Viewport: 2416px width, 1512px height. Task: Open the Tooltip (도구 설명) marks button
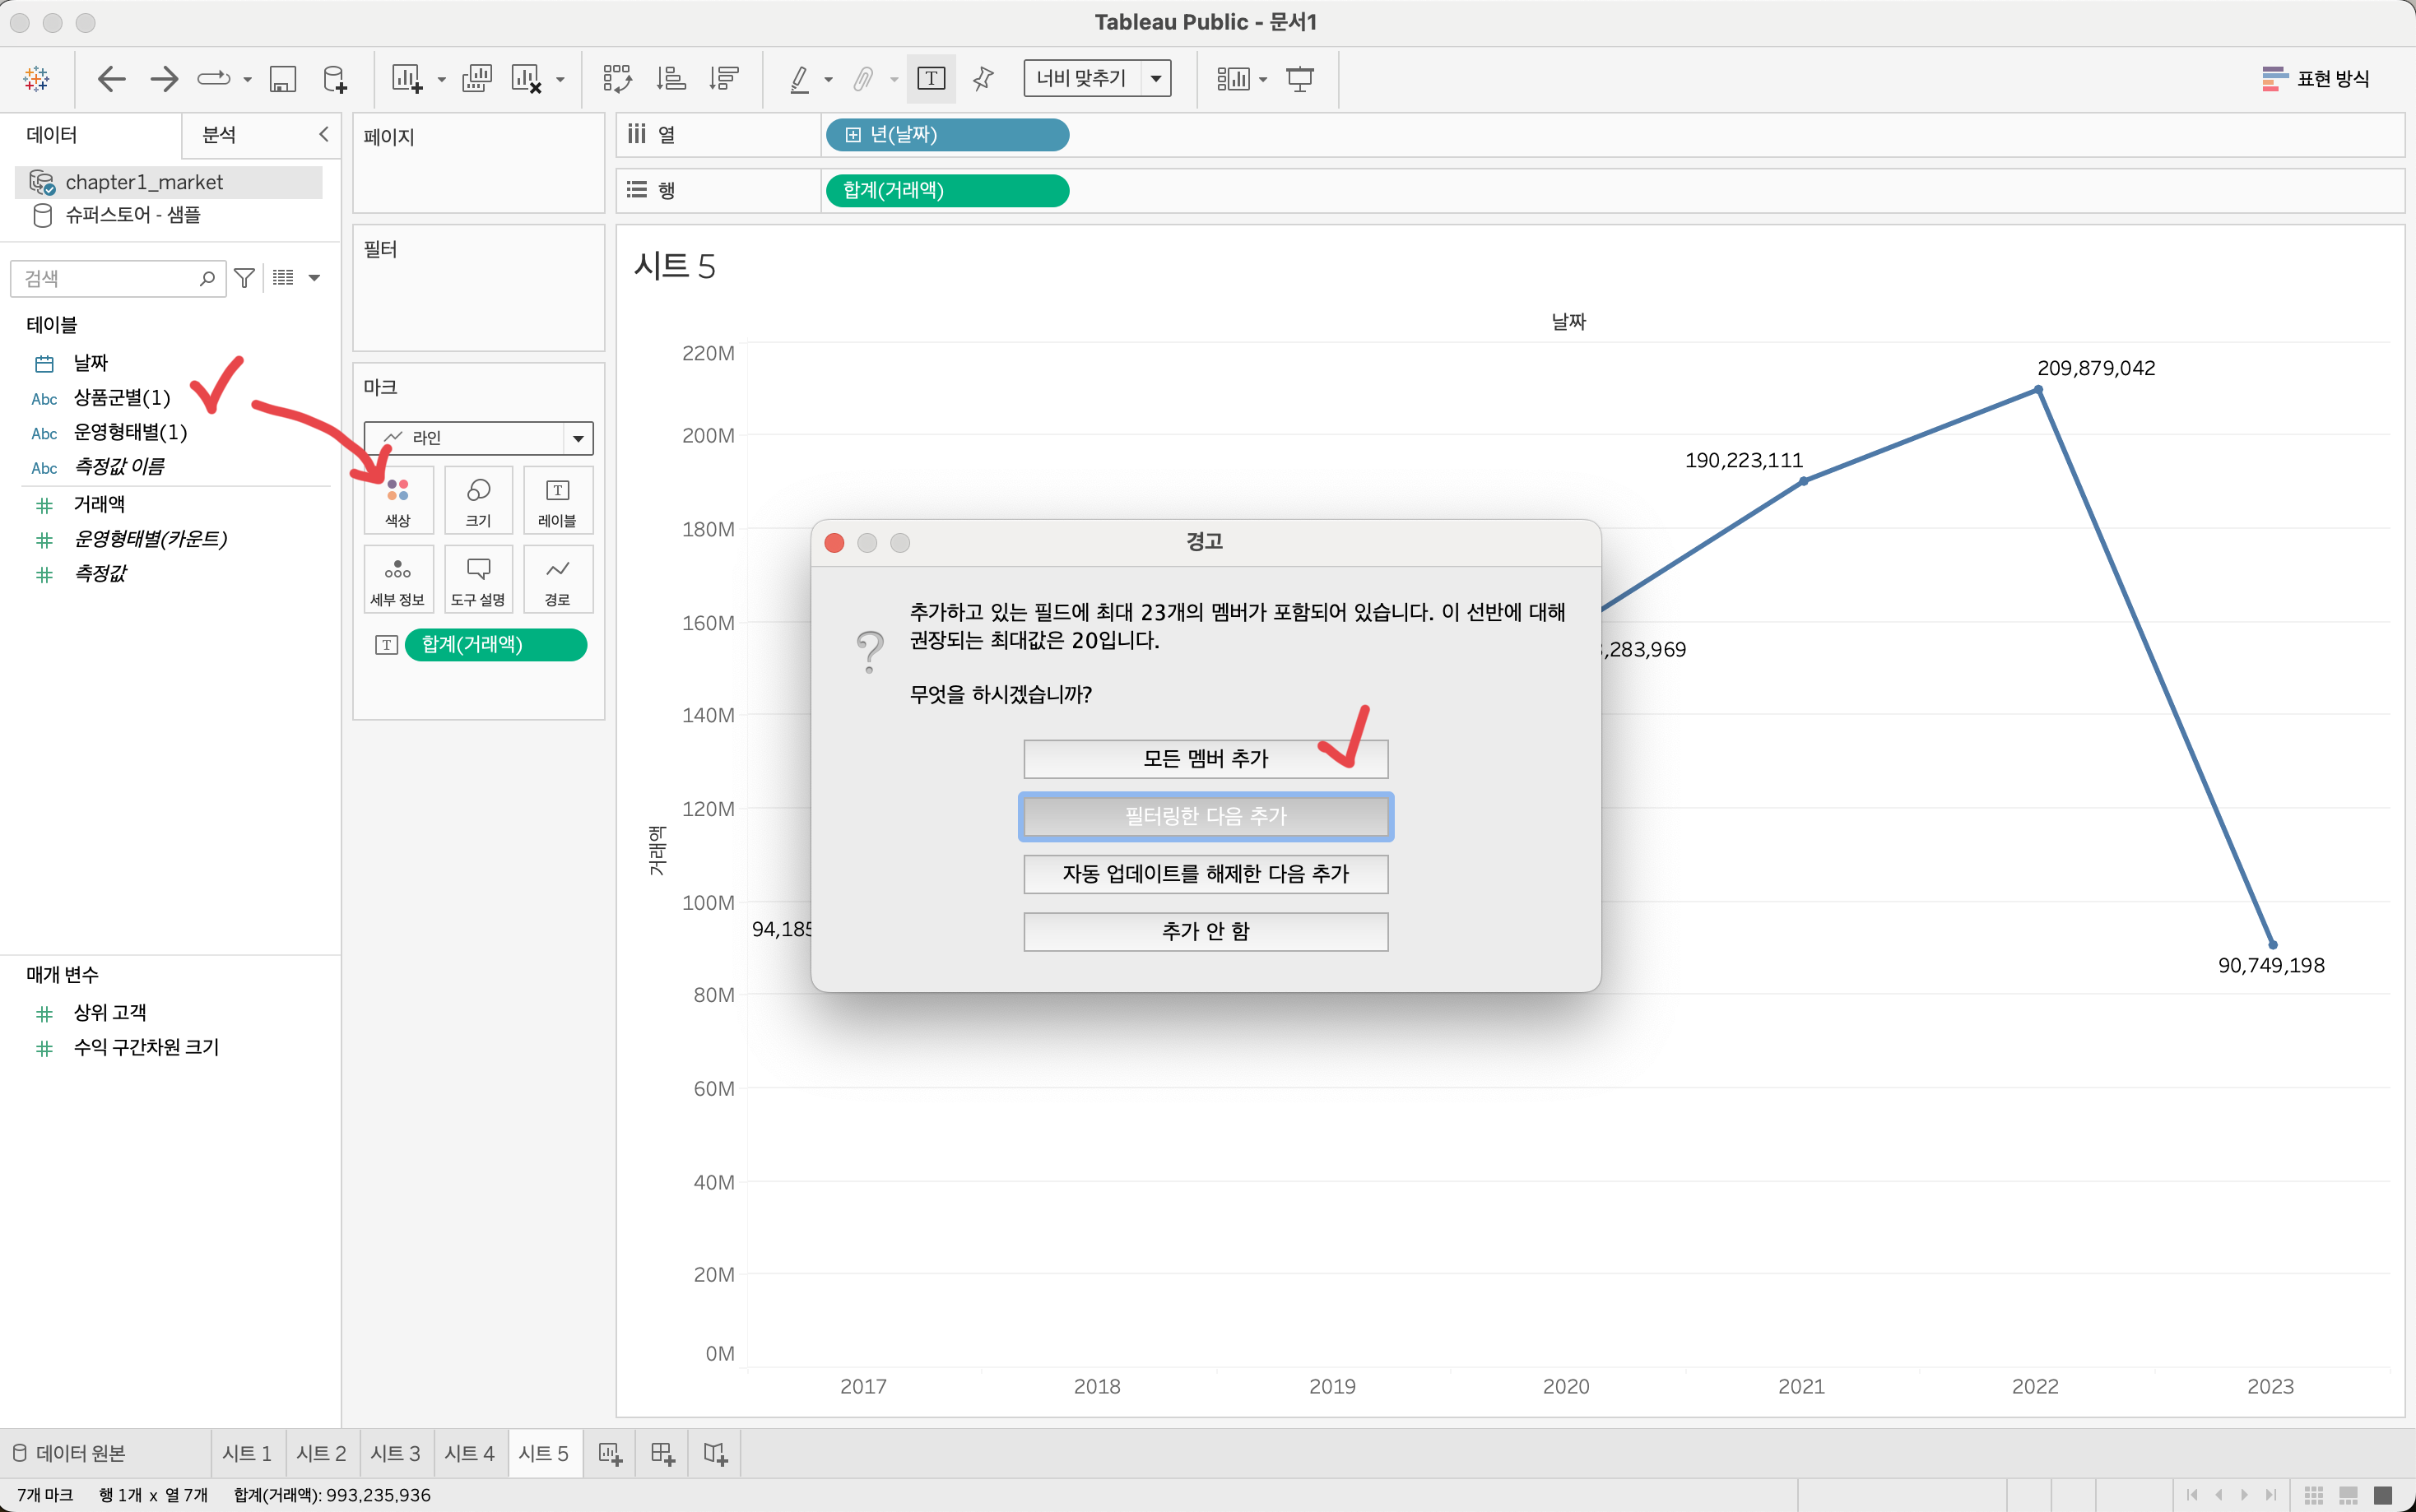478,580
